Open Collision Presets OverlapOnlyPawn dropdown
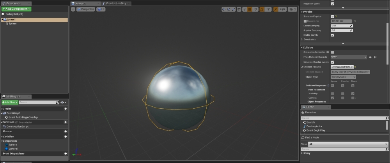 tap(342, 67)
